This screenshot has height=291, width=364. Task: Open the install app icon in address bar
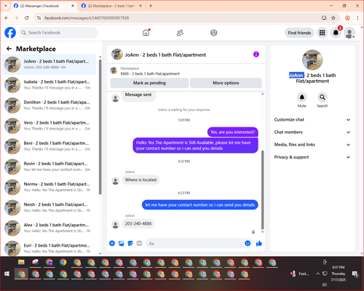[324, 17]
